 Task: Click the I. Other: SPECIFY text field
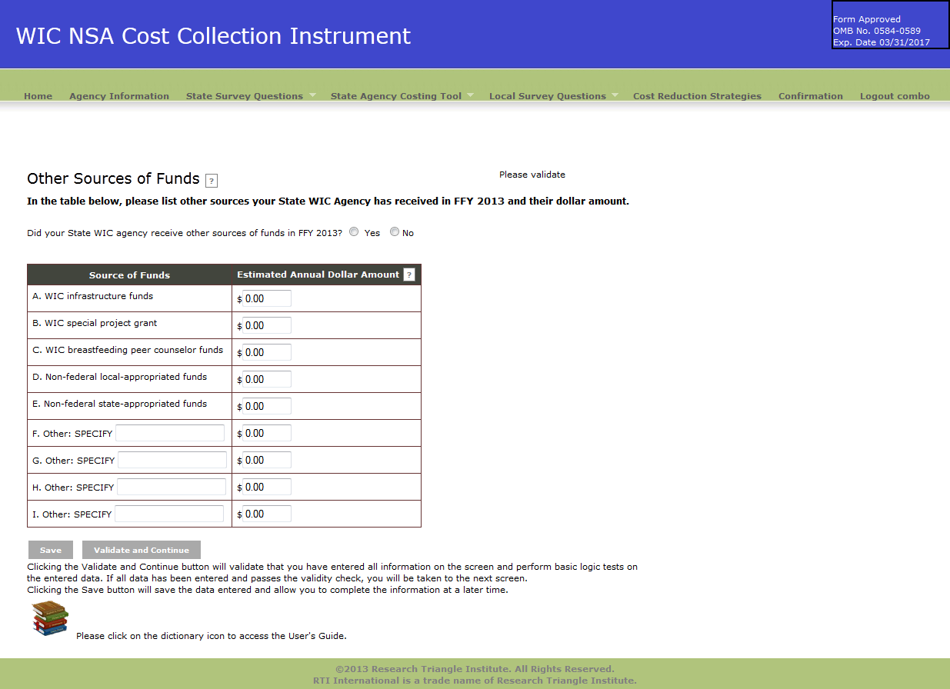click(x=169, y=514)
